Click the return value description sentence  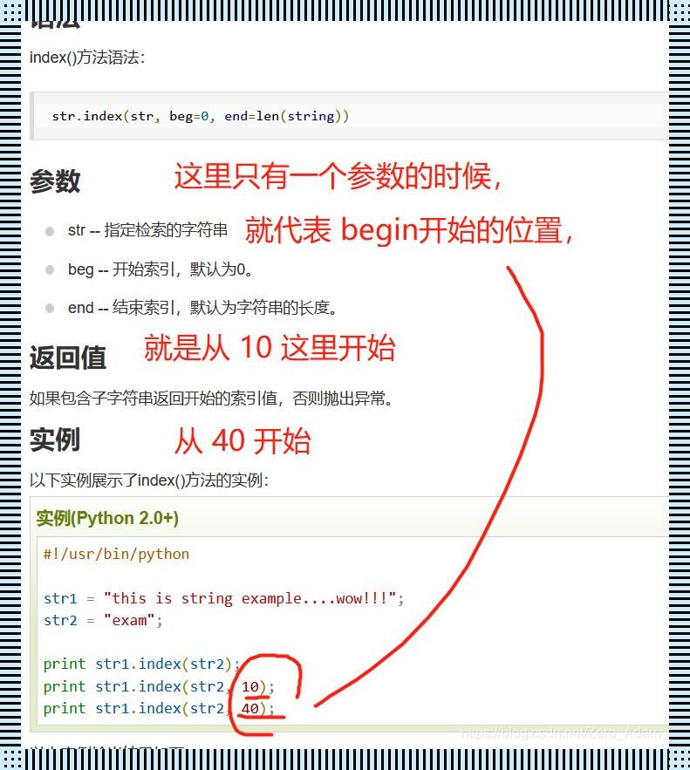coord(211,399)
